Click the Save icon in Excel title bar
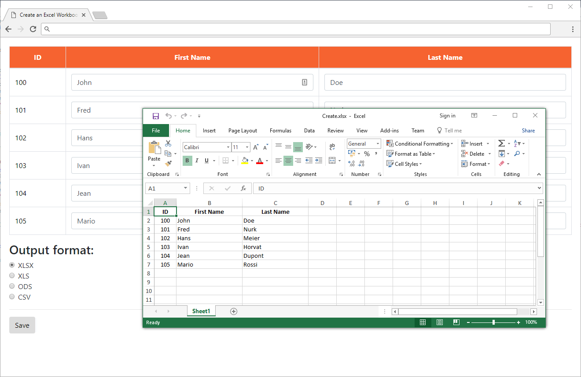Viewport: 581px width, 377px height. tap(156, 116)
